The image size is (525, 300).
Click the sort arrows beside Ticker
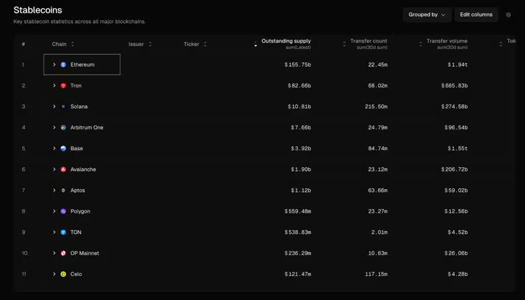(x=206, y=44)
